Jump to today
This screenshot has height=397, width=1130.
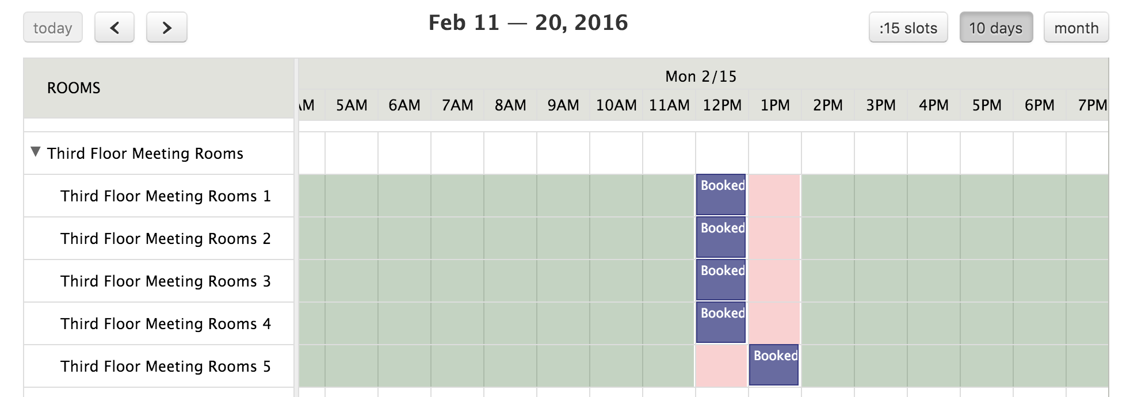[x=53, y=28]
